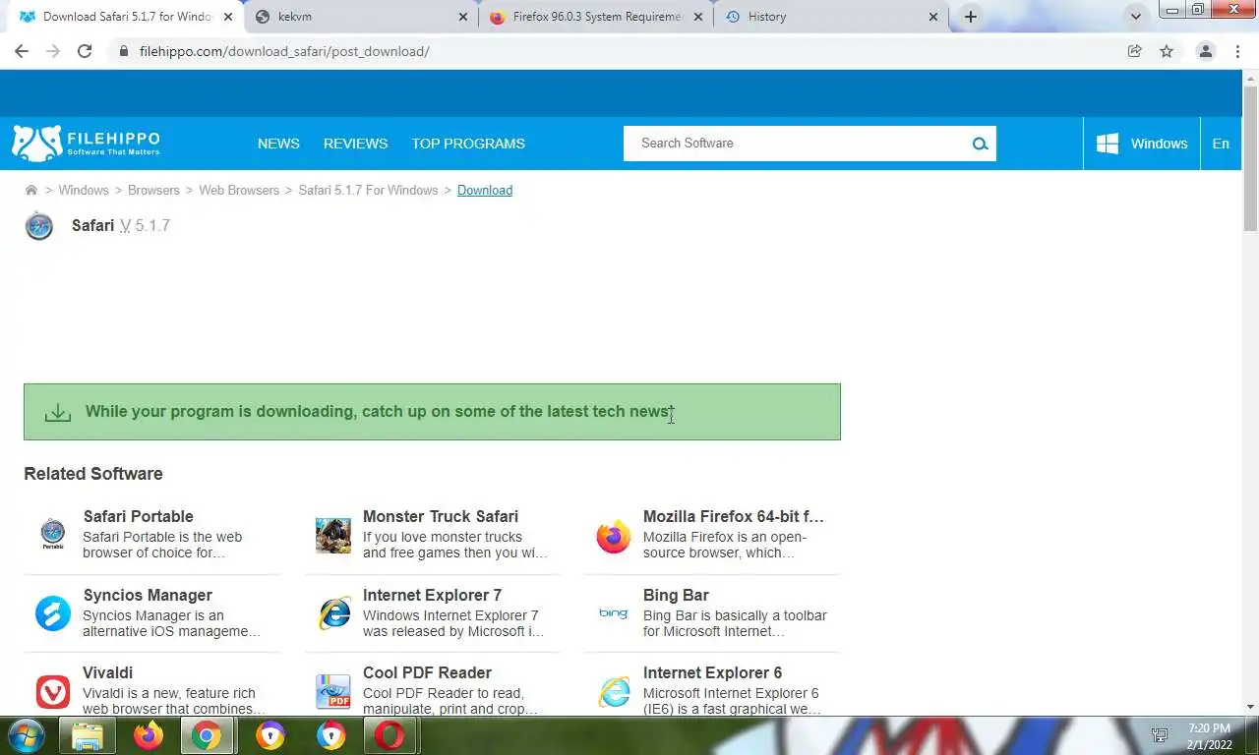The height and width of the screenshot is (755, 1259).
Task: Click the FileHippo logo
Action: tap(86, 144)
